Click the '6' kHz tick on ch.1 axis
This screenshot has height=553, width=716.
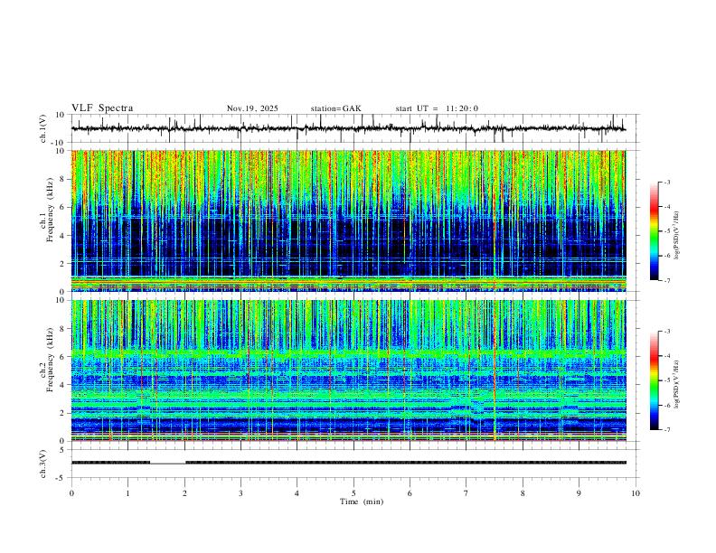click(x=64, y=207)
